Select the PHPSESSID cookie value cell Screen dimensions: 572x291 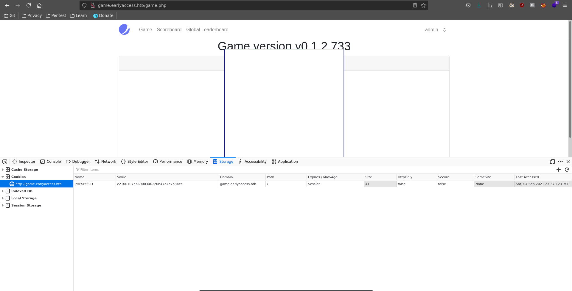(x=166, y=184)
